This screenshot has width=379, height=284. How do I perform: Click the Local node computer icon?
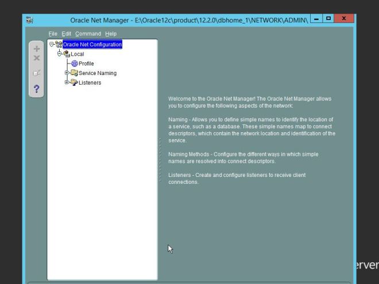pyautogui.click(x=66, y=54)
